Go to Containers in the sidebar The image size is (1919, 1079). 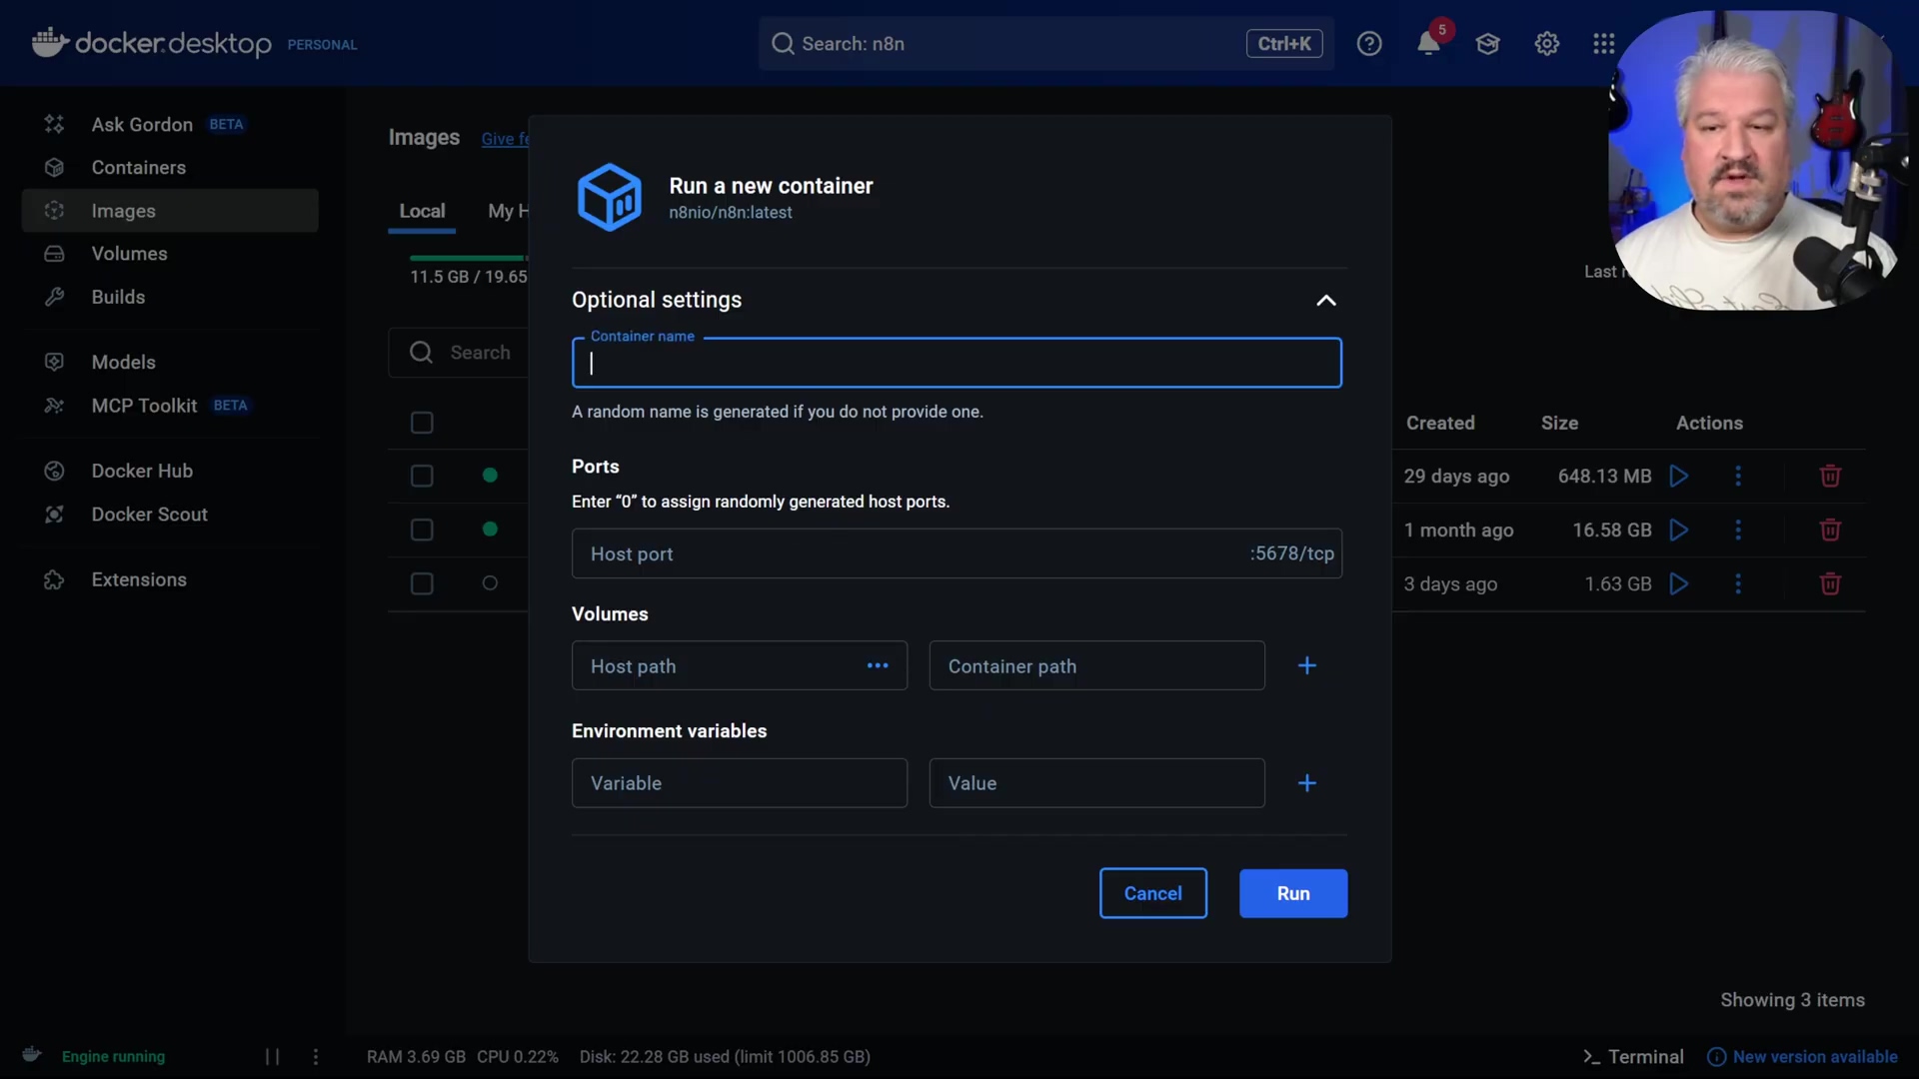[138, 167]
